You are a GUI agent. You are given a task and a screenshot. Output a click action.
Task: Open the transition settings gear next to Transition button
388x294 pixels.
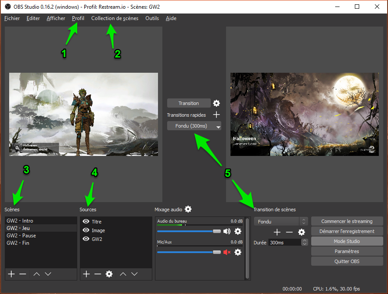click(x=216, y=103)
